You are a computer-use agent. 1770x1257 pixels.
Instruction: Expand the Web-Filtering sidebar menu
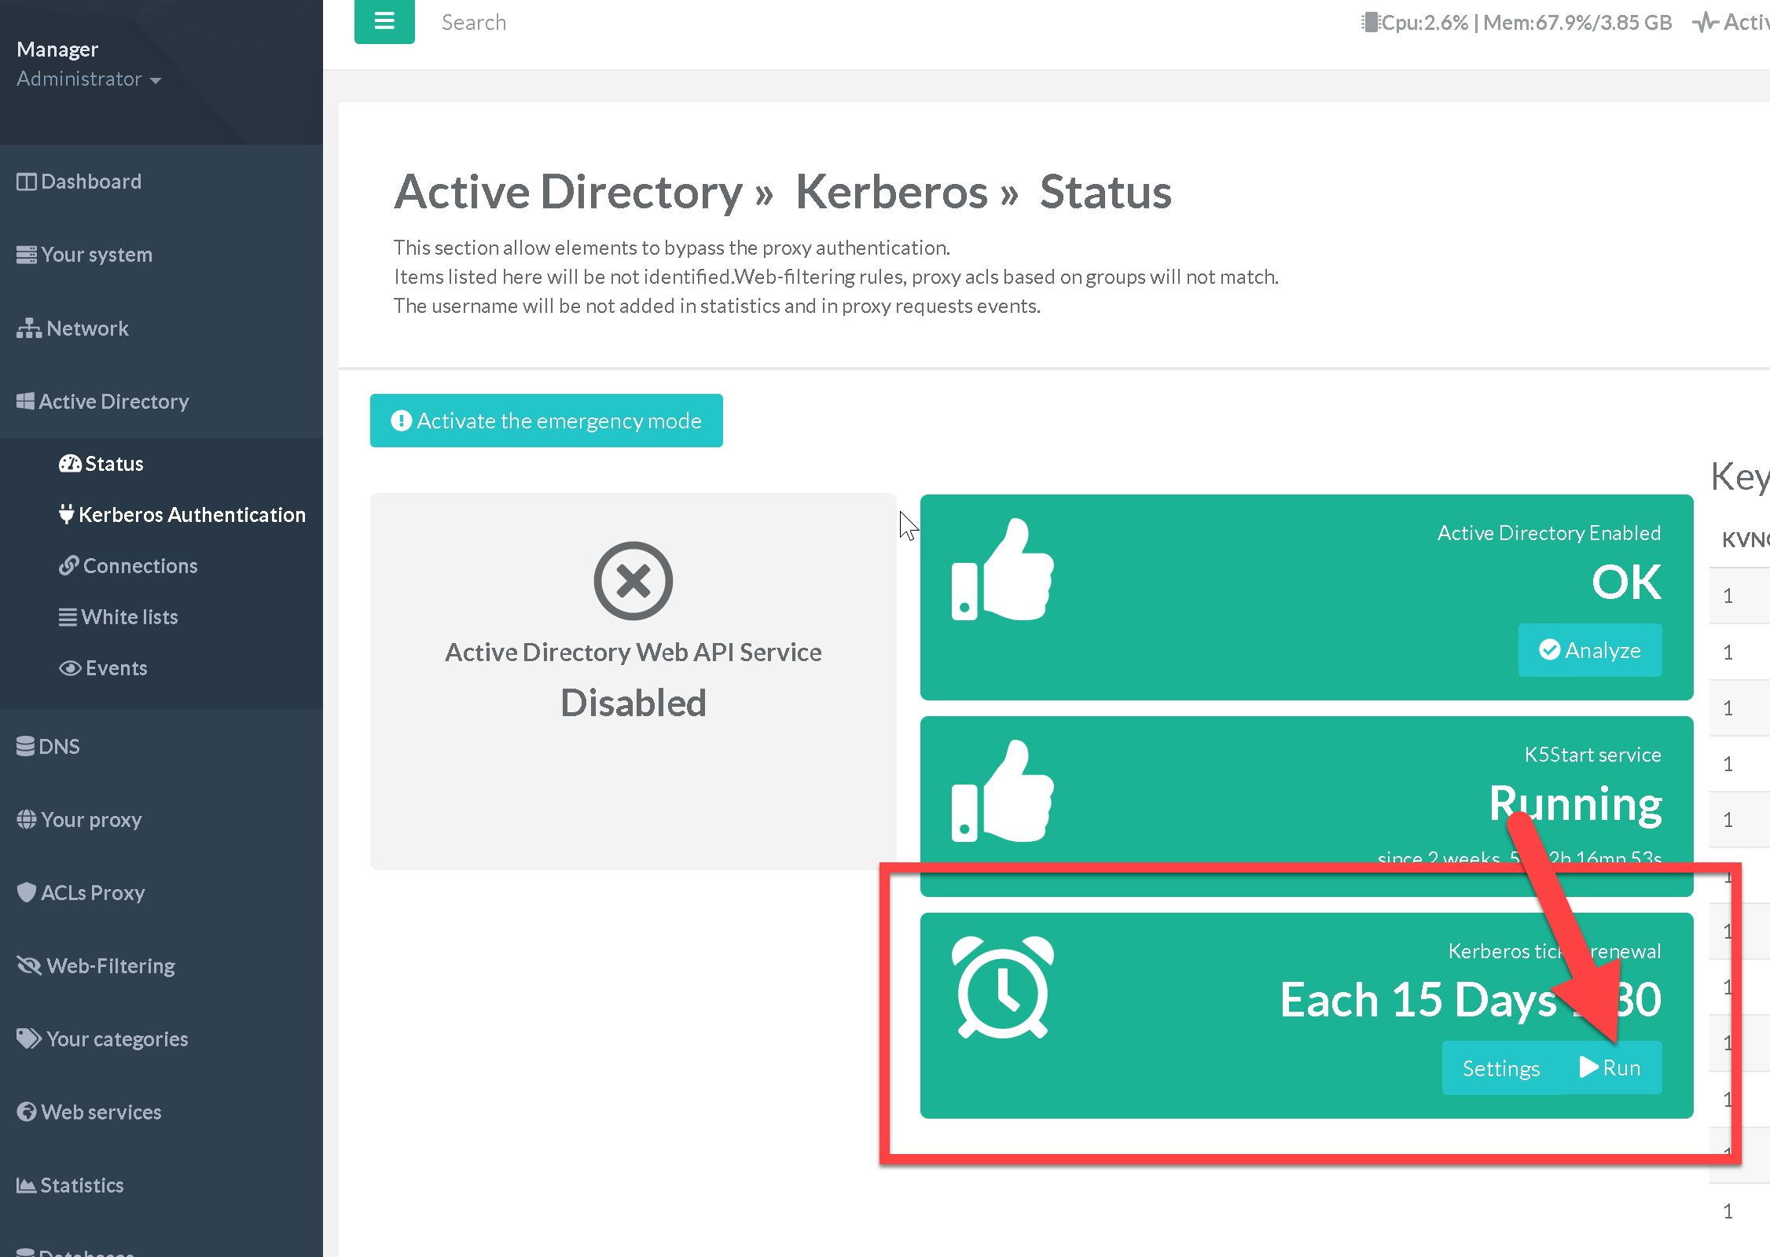coord(110,966)
